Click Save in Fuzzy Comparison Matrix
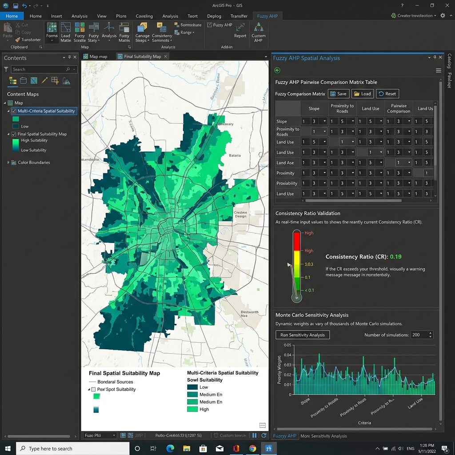The height and width of the screenshot is (455, 455). (339, 94)
